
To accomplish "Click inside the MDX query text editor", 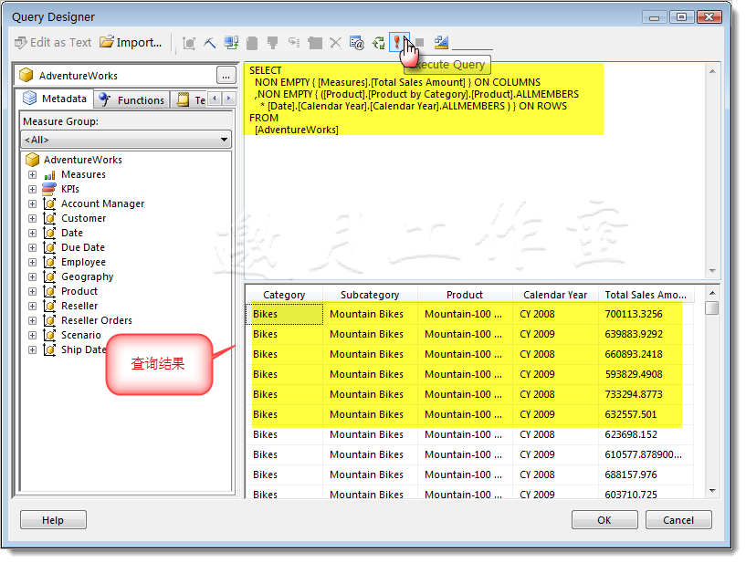I will [x=474, y=171].
